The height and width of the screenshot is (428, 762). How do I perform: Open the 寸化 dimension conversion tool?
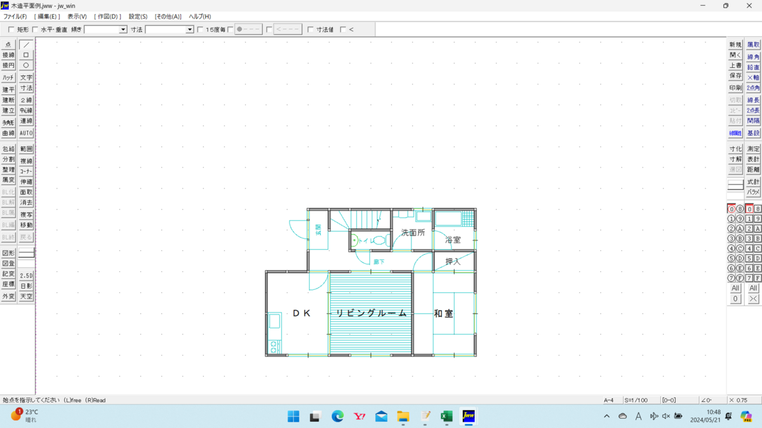pos(734,148)
